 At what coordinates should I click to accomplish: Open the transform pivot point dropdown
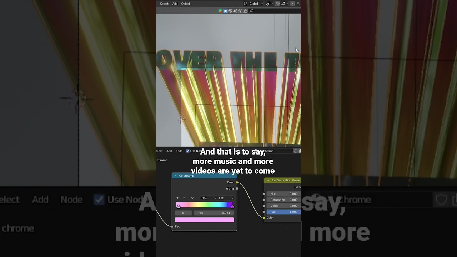click(x=269, y=4)
